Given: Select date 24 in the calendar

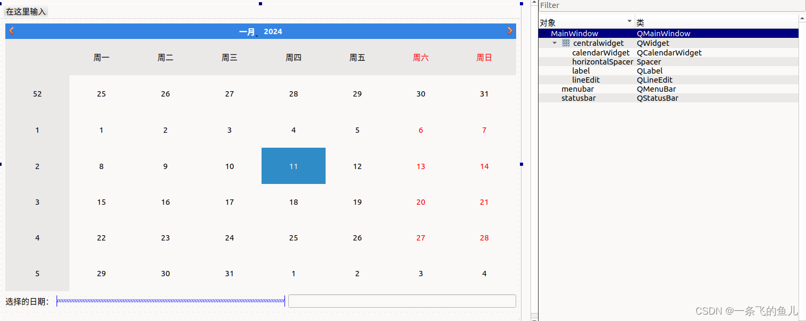Looking at the screenshot, I should click(x=230, y=238).
